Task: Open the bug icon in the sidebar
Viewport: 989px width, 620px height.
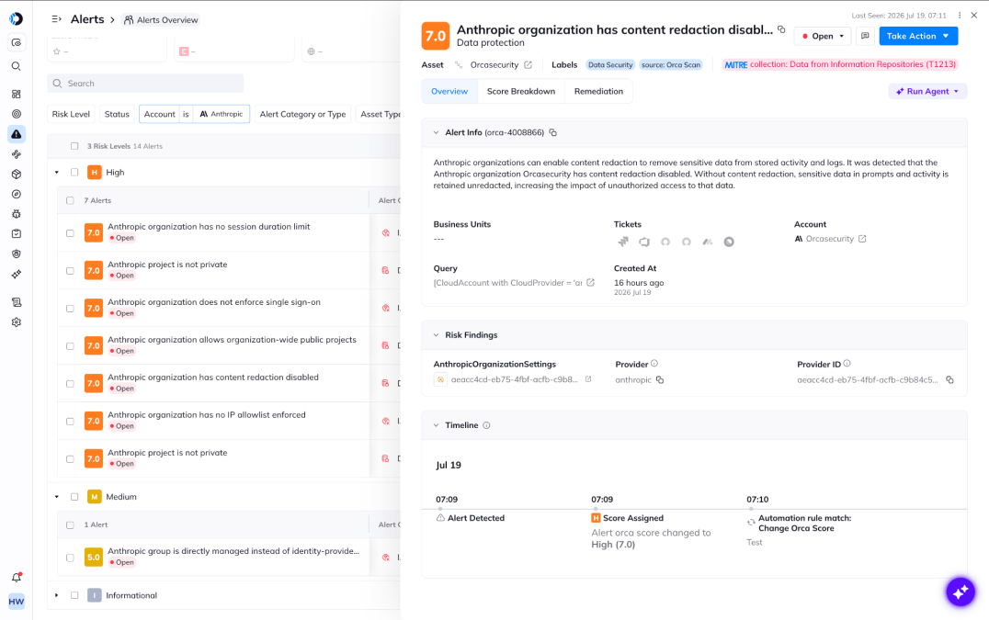Action: tap(17, 214)
